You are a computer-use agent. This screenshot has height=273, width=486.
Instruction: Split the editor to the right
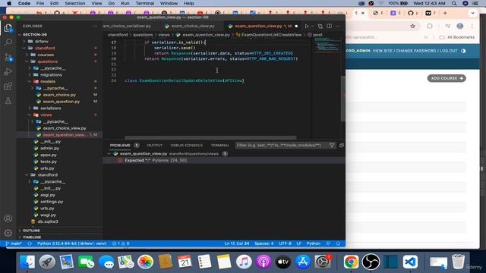coord(329,27)
